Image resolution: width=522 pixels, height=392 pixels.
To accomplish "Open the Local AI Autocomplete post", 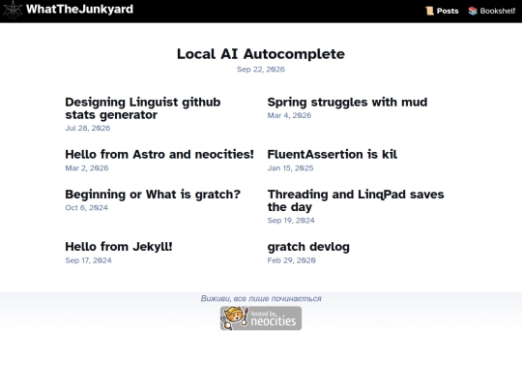I will [261, 54].
